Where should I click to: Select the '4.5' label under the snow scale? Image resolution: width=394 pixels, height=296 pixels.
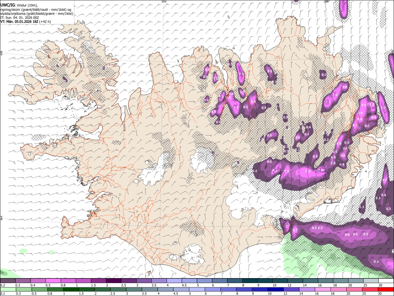[184, 285]
